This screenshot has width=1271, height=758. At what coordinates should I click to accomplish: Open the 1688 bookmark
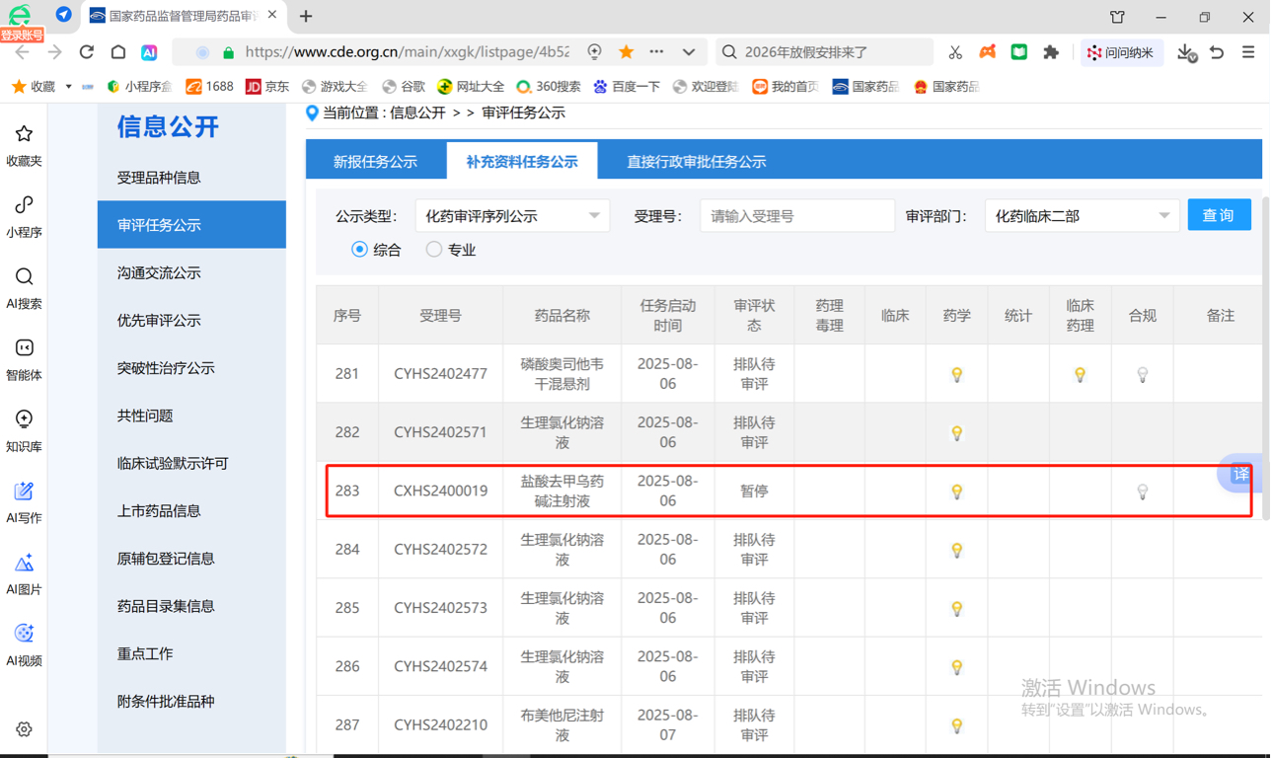(209, 87)
